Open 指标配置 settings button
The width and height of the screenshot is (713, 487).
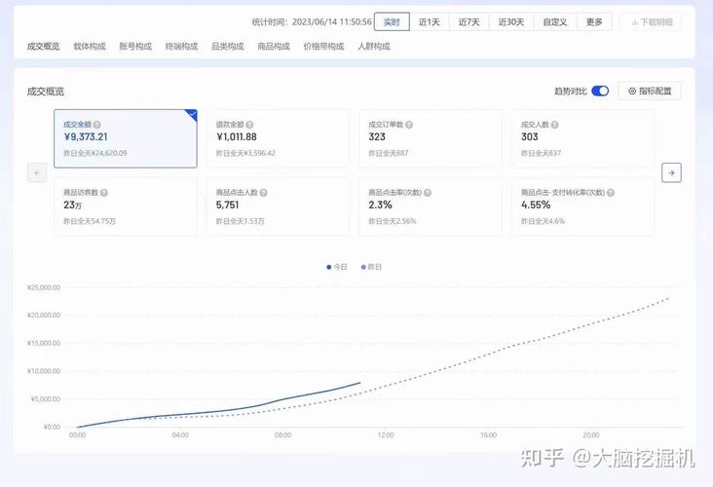click(650, 91)
